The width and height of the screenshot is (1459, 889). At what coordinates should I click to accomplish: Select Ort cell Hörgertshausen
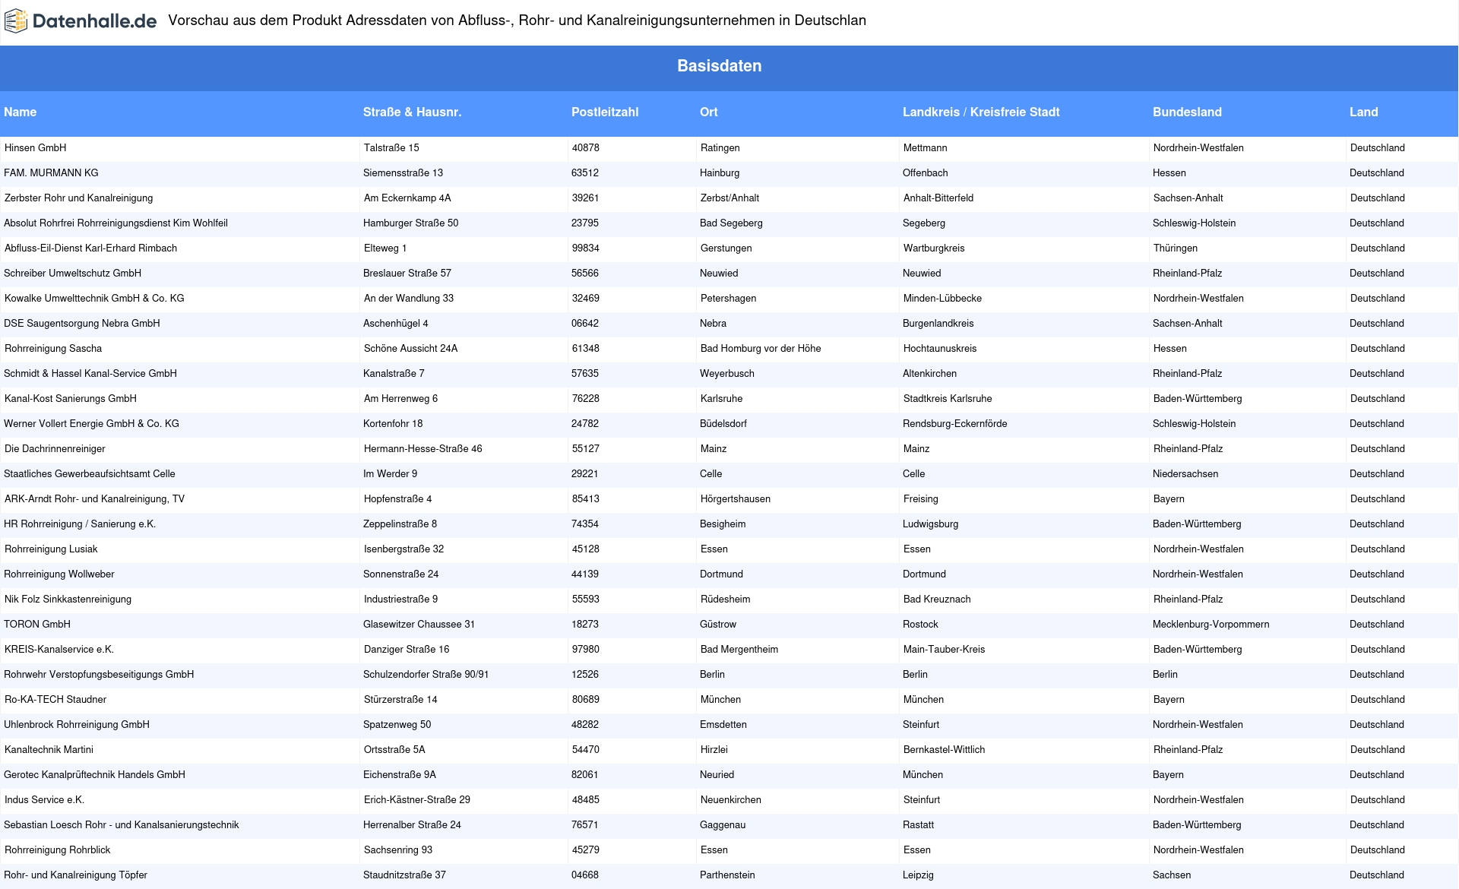736,498
